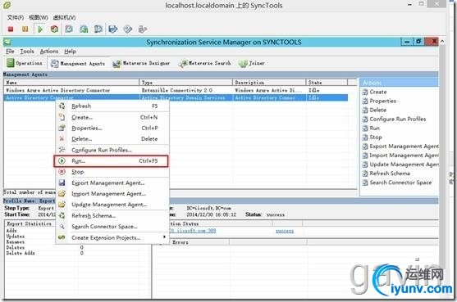Choose Delete... from the context menu

112,139
